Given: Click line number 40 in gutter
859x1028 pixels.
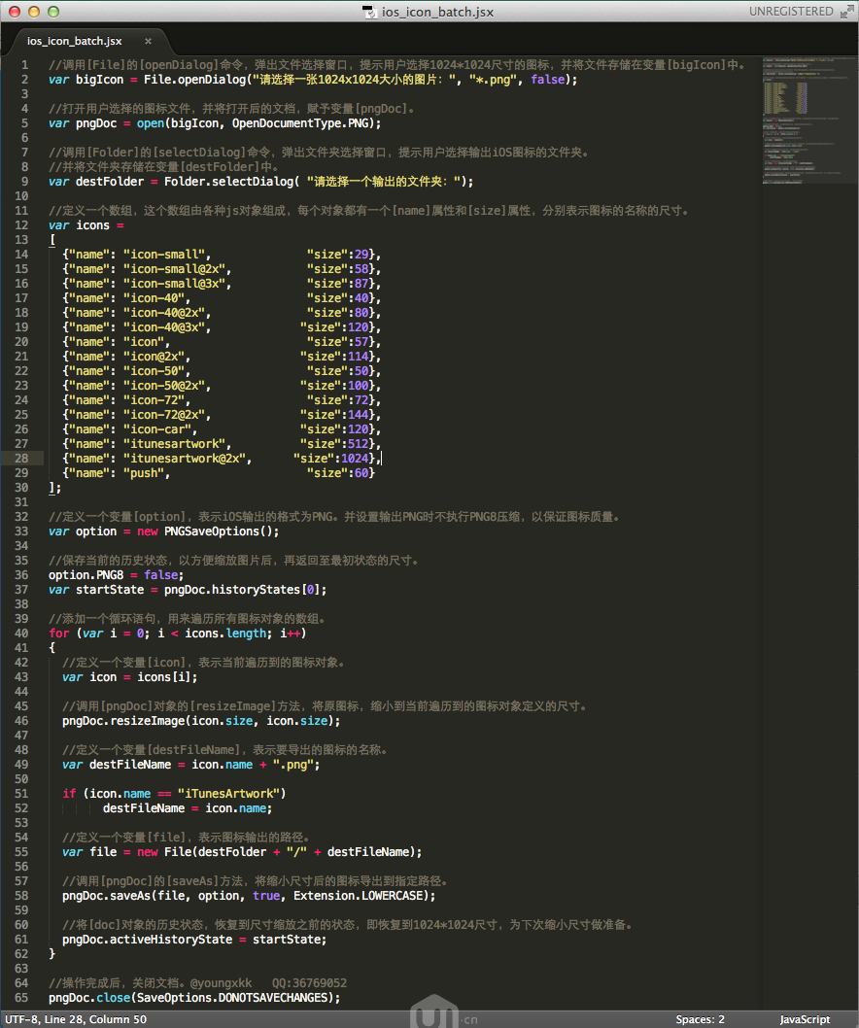Looking at the screenshot, I should pos(21,634).
